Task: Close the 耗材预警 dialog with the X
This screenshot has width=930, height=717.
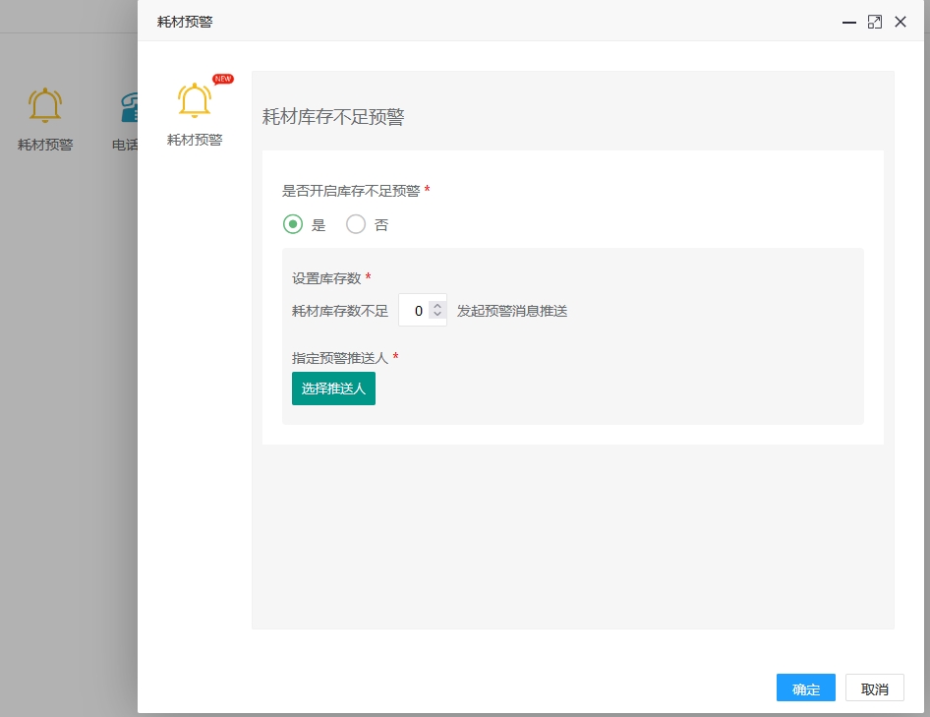Action: click(901, 22)
